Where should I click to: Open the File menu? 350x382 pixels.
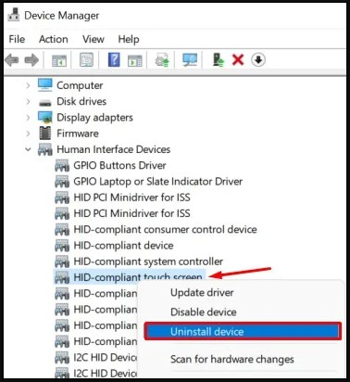17,39
